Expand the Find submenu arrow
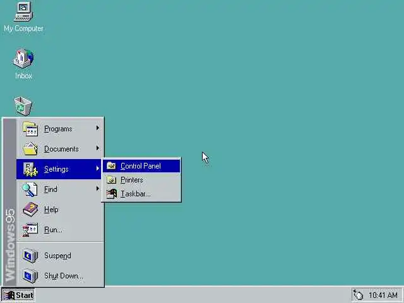The image size is (404, 303). (x=98, y=188)
